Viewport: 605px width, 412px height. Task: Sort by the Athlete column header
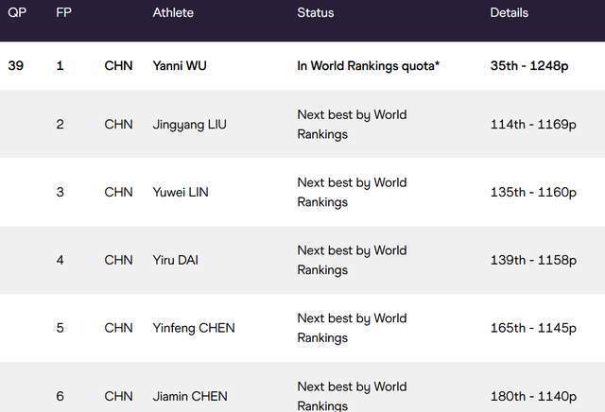[175, 13]
